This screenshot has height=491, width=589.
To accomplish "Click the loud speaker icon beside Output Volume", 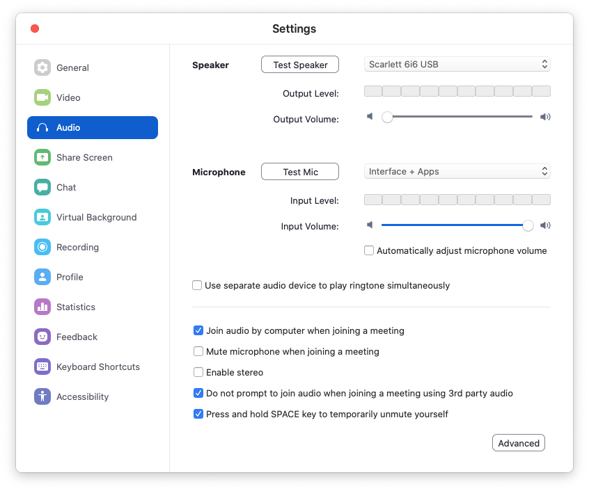I will point(545,117).
